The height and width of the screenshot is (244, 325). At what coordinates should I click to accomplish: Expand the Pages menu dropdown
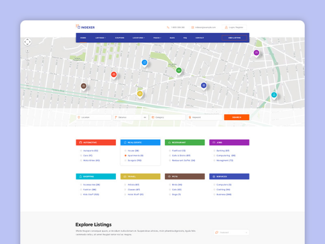(157, 38)
